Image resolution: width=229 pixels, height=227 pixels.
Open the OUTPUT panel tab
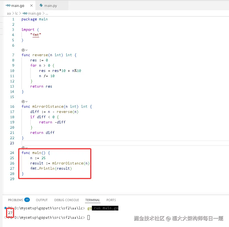(x=42, y=200)
